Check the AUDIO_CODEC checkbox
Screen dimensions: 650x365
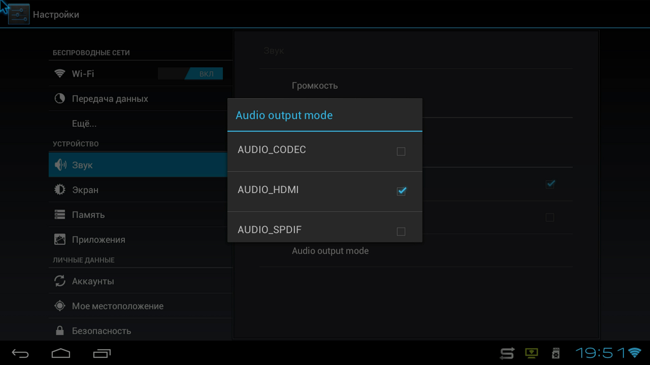point(401,151)
